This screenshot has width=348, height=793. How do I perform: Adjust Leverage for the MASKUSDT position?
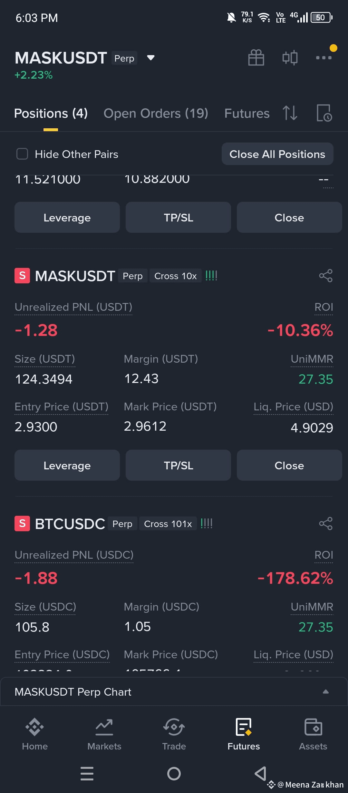point(67,465)
